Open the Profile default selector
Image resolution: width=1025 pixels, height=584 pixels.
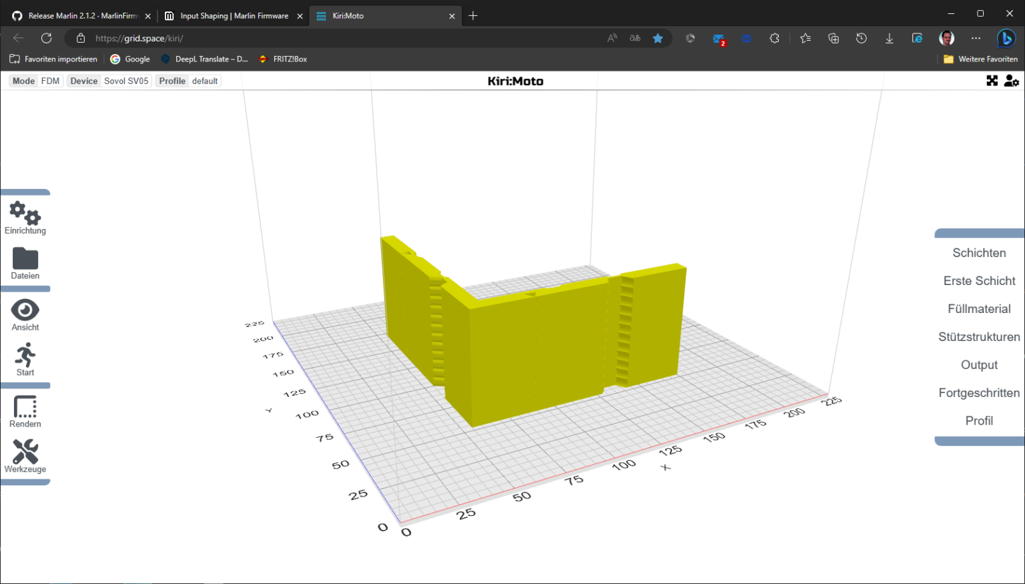click(188, 81)
